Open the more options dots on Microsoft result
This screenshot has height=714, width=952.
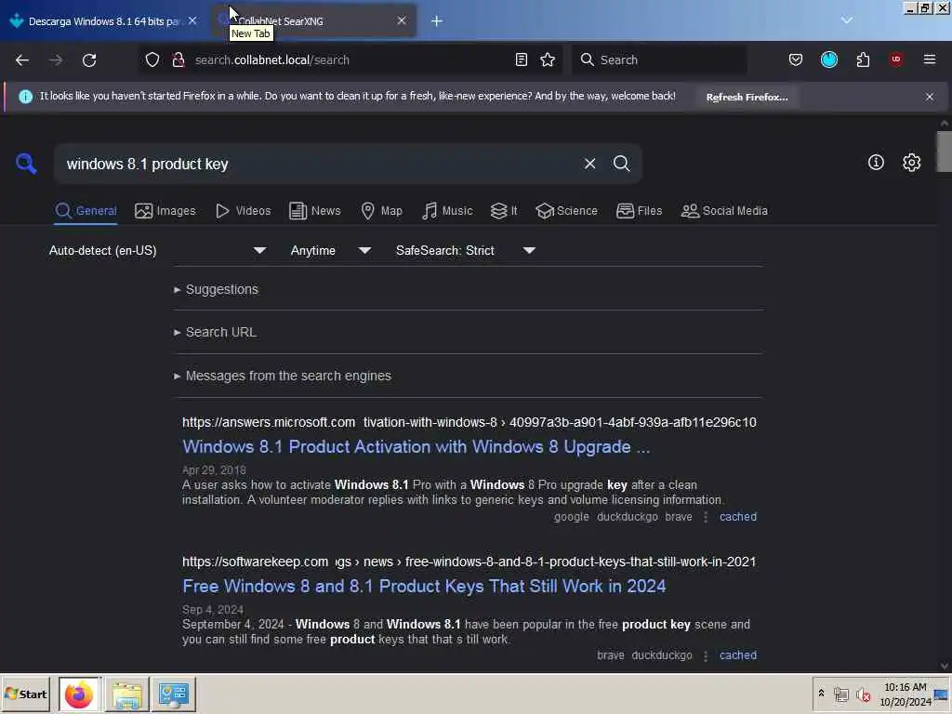pos(706,517)
